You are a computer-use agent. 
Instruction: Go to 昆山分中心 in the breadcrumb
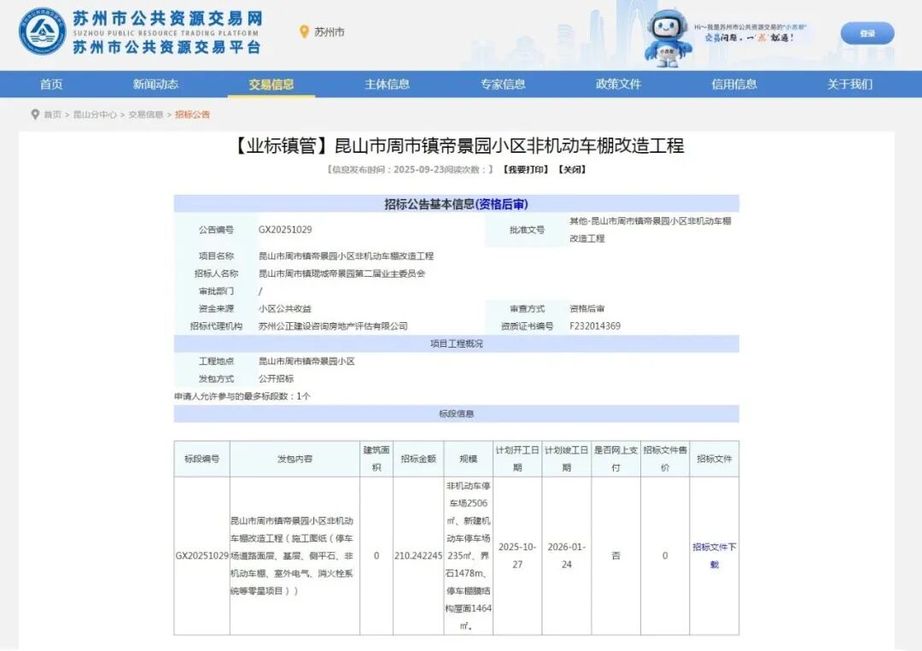pyautogui.click(x=95, y=114)
